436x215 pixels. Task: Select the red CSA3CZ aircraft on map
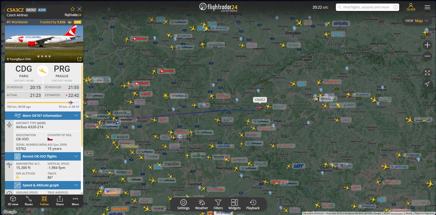coord(259,107)
